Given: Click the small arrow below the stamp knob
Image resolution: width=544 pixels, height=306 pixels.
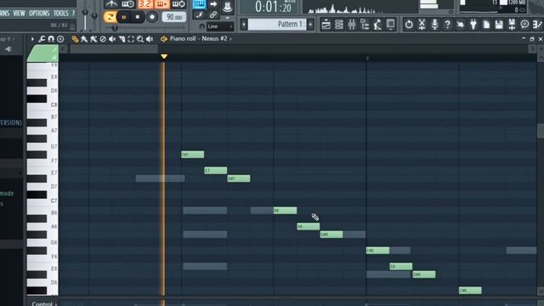Looking at the screenshot, I should (228, 18).
